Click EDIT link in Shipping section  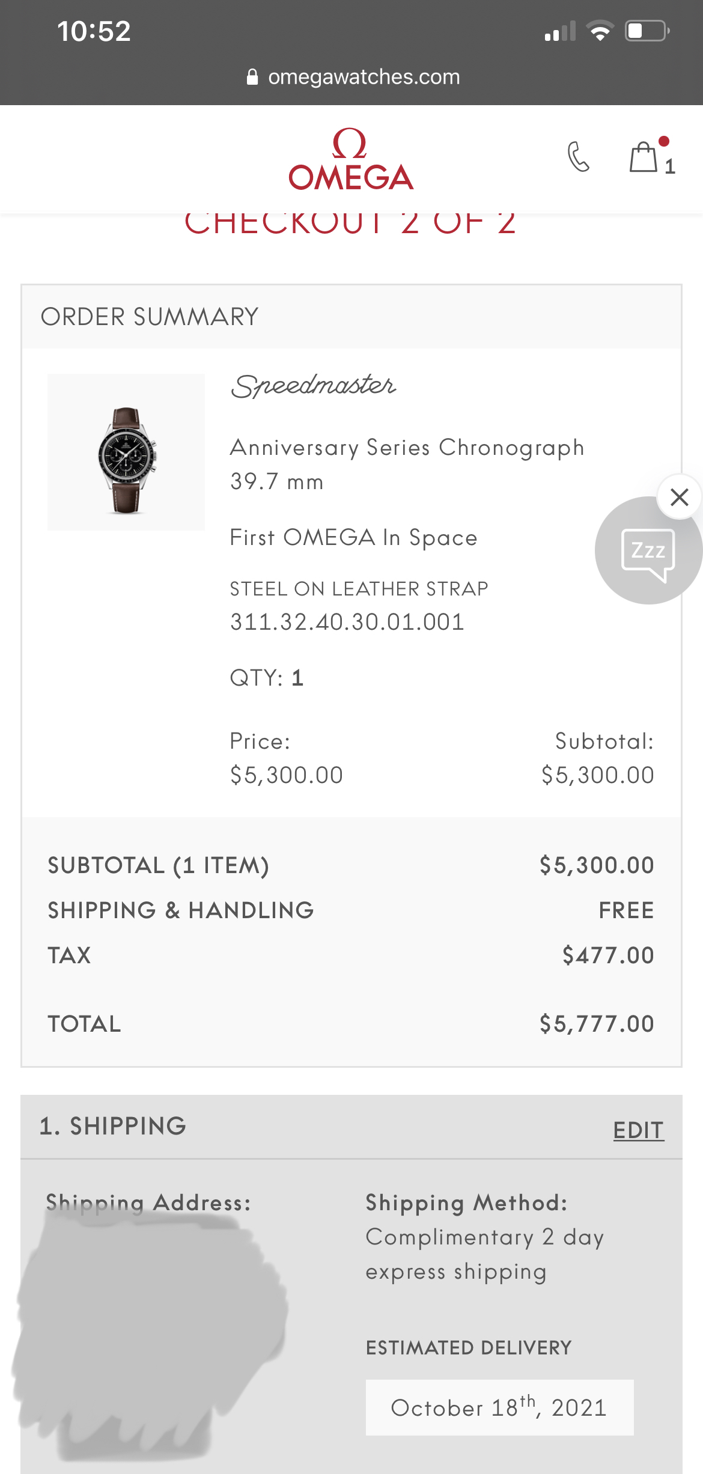(638, 1130)
